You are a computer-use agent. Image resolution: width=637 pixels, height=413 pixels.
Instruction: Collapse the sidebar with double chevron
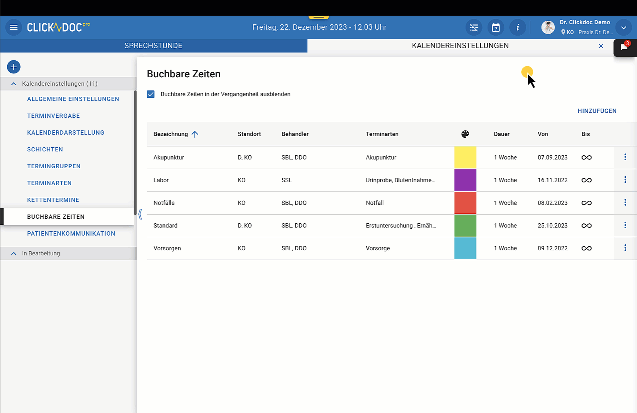[140, 214]
